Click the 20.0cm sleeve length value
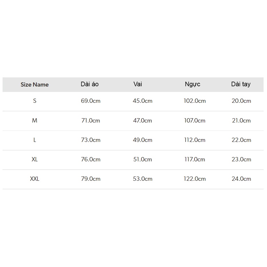This screenshot has width=267, height=267. pos(241,101)
